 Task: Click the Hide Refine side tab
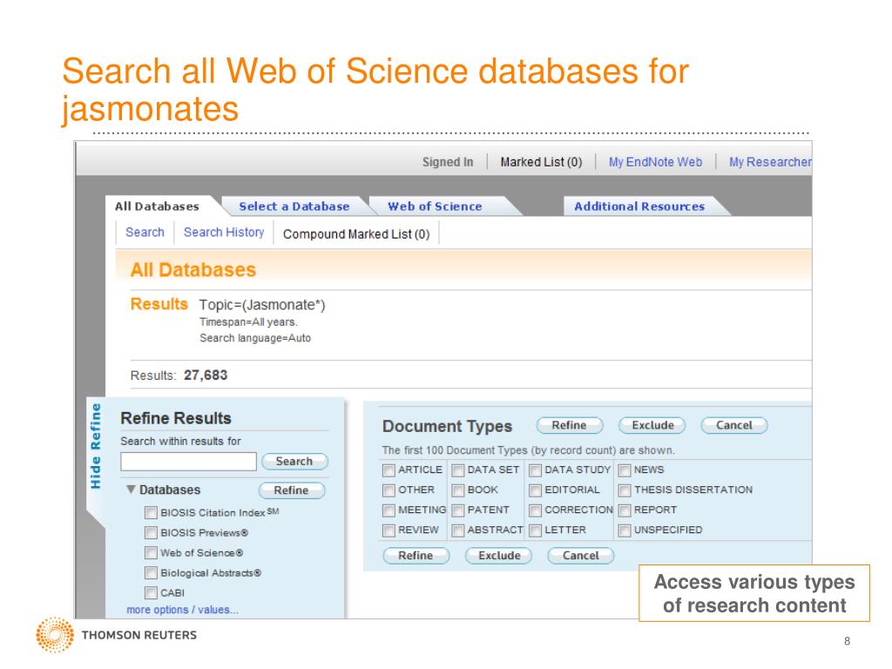point(96,446)
